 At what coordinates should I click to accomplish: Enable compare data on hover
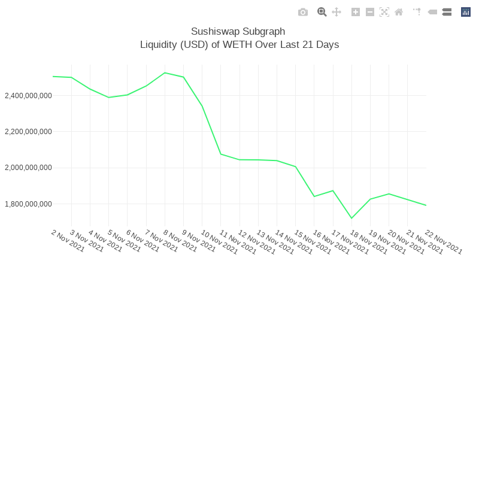[x=447, y=12]
